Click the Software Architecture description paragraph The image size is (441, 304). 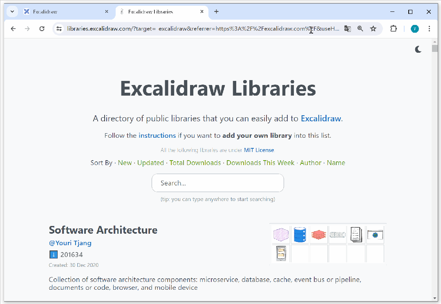[205, 284]
